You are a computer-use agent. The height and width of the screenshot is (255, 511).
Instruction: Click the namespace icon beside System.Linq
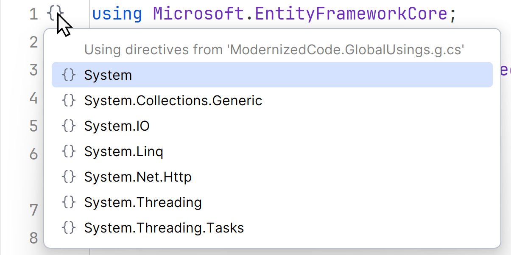coord(69,151)
